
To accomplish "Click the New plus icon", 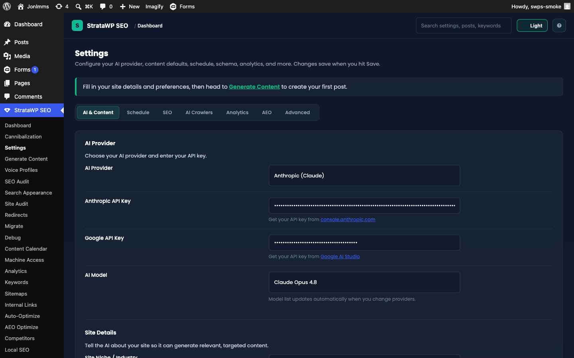I will [123, 6].
